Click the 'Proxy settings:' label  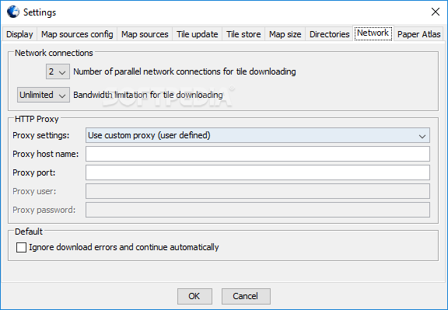pos(41,135)
